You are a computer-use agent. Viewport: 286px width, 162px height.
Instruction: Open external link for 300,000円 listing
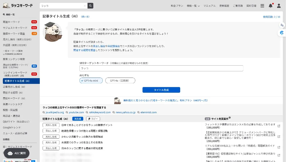pyautogui.click(x=279, y=155)
